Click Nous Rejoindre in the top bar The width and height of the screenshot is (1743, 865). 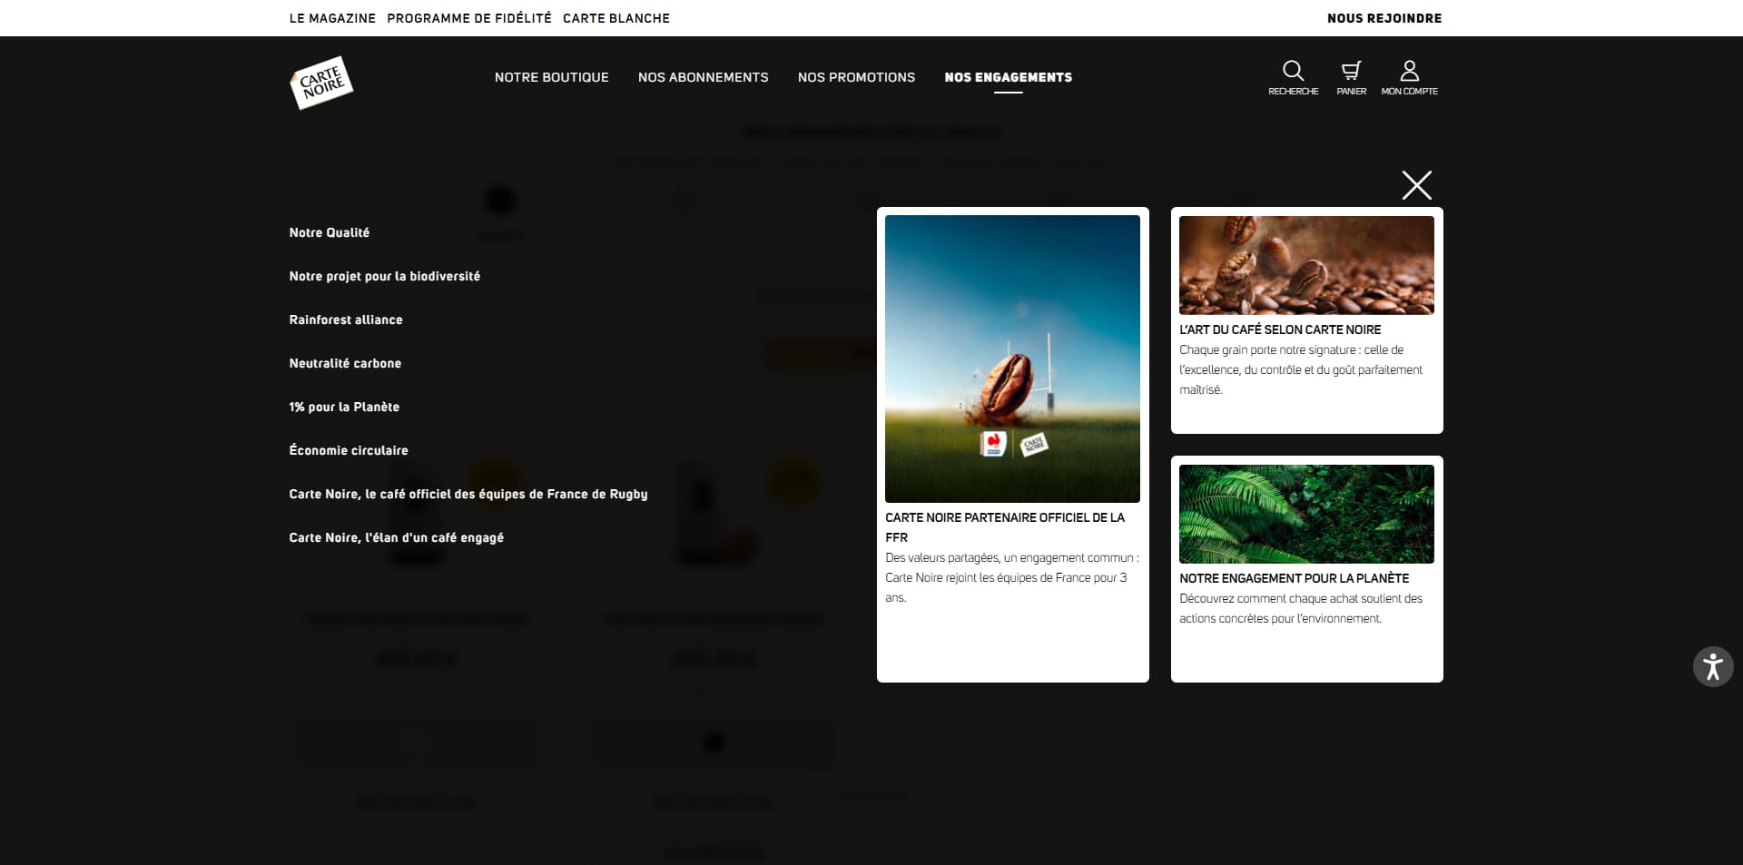(1384, 18)
